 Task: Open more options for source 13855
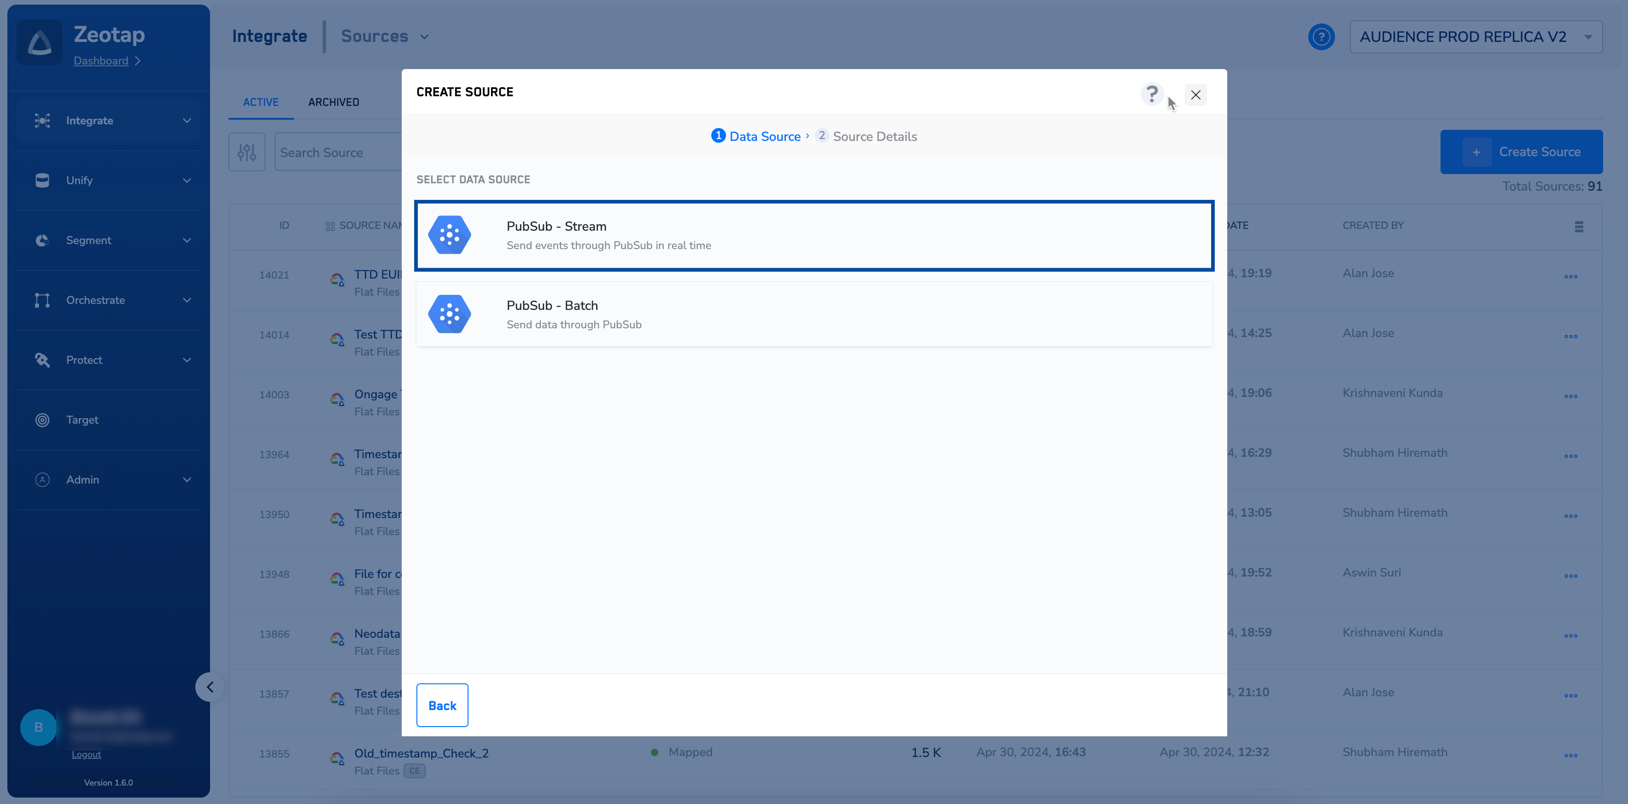tap(1570, 755)
